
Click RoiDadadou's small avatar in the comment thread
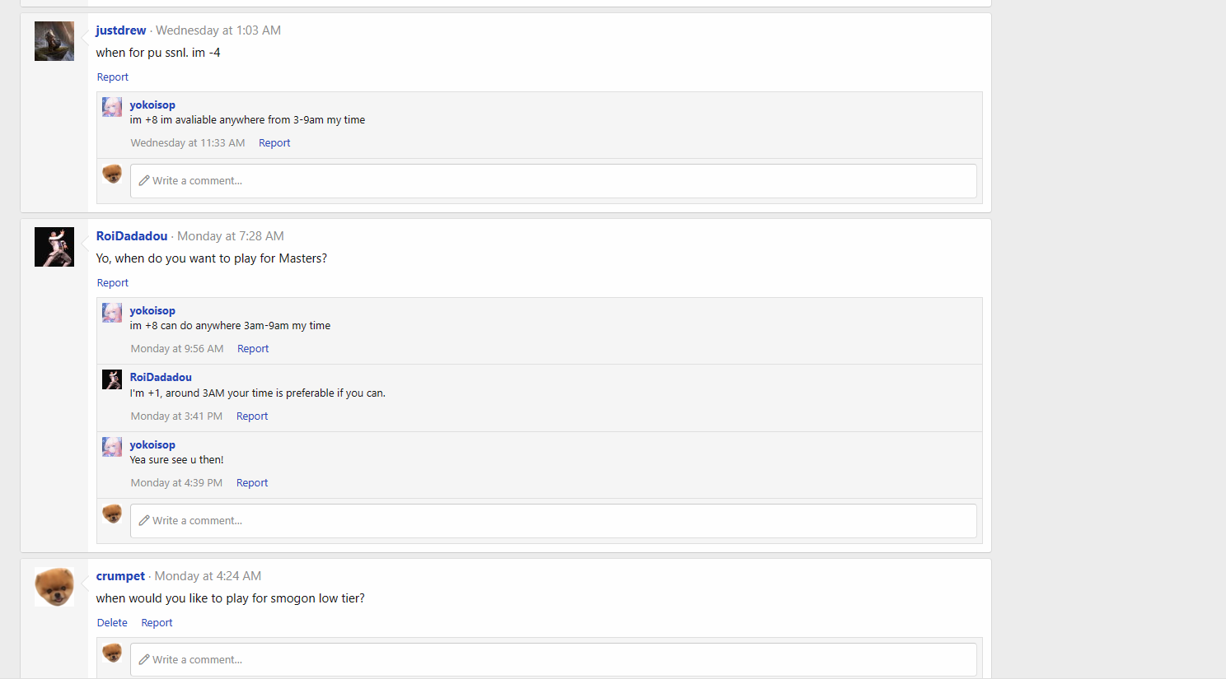coord(112,379)
